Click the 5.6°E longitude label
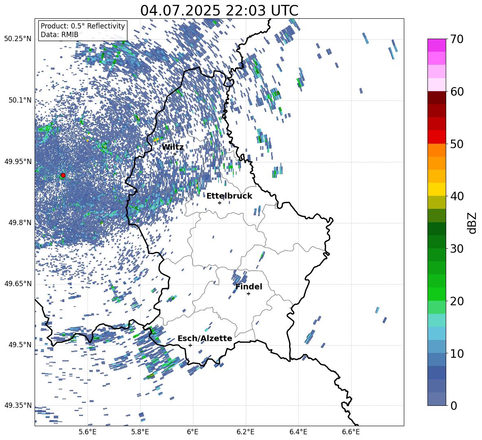Screen dimensions: 482x440 tap(88, 432)
